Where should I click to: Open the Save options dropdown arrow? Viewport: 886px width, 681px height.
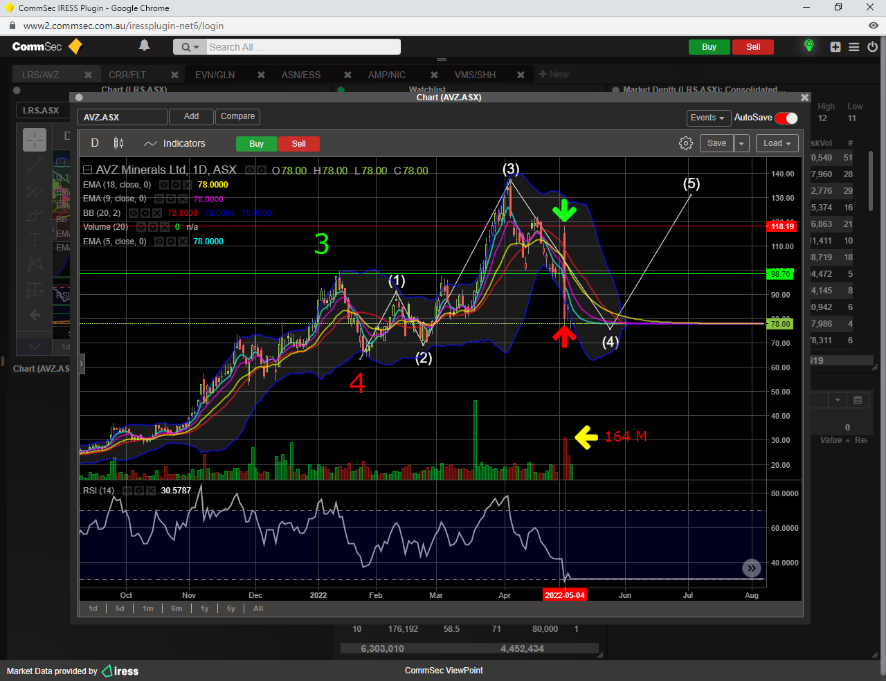741,143
